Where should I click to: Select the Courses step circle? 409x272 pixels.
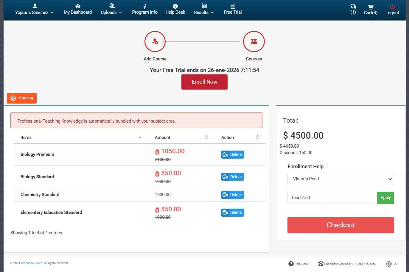pyautogui.click(x=254, y=41)
